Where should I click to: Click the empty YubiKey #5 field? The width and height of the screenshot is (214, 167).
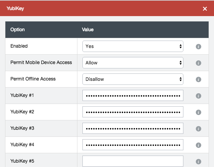(x=133, y=161)
